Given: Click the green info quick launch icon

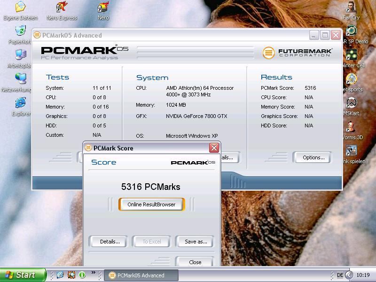Looking at the screenshot, I should click(82, 275).
